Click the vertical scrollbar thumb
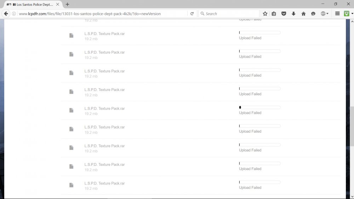354x199 pixels. [x=352, y=126]
